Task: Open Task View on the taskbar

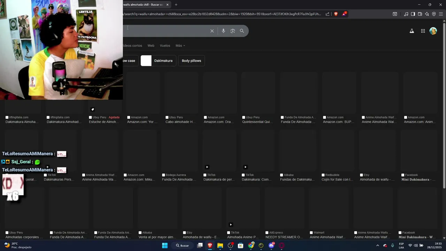Action: tap(200, 245)
